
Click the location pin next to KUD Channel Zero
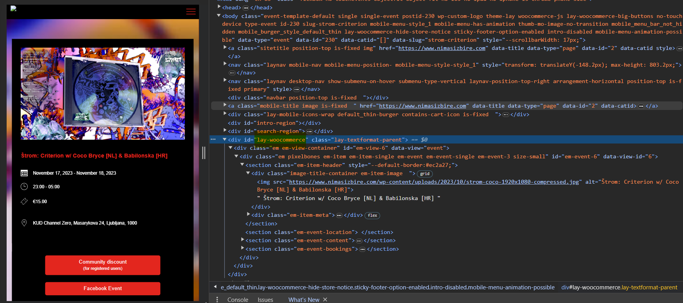point(24,223)
